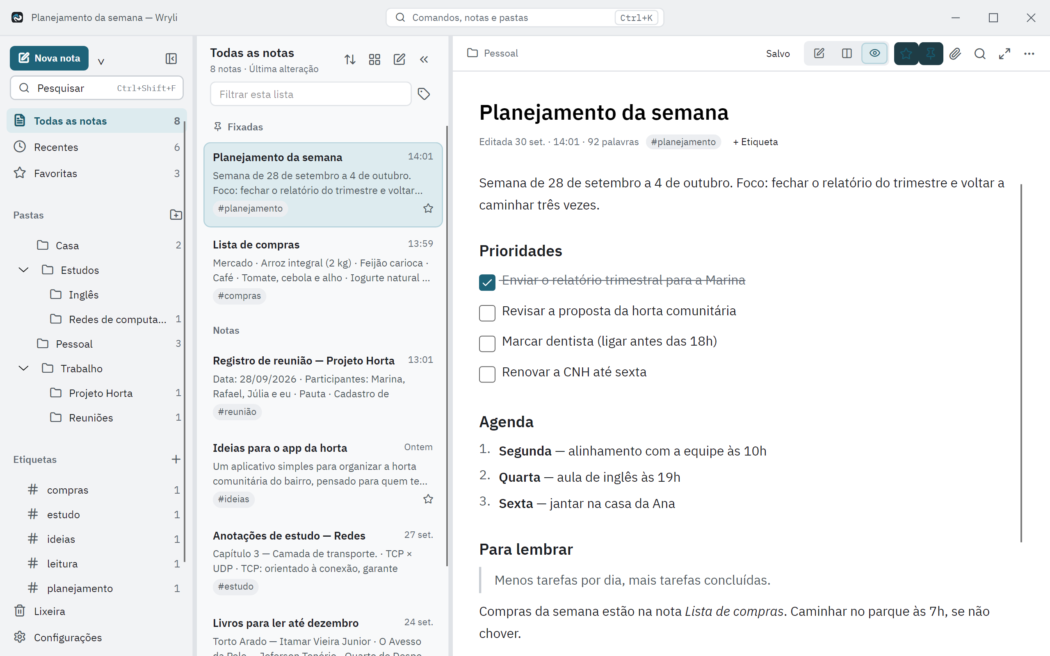Screen dimensions: 1050x656
Task: Collapse the Trabalho folder
Action: coord(23,368)
